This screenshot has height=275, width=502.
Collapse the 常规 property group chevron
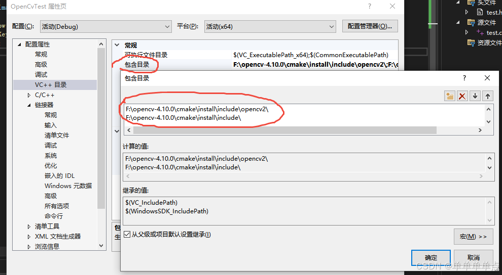pyautogui.click(x=117, y=45)
